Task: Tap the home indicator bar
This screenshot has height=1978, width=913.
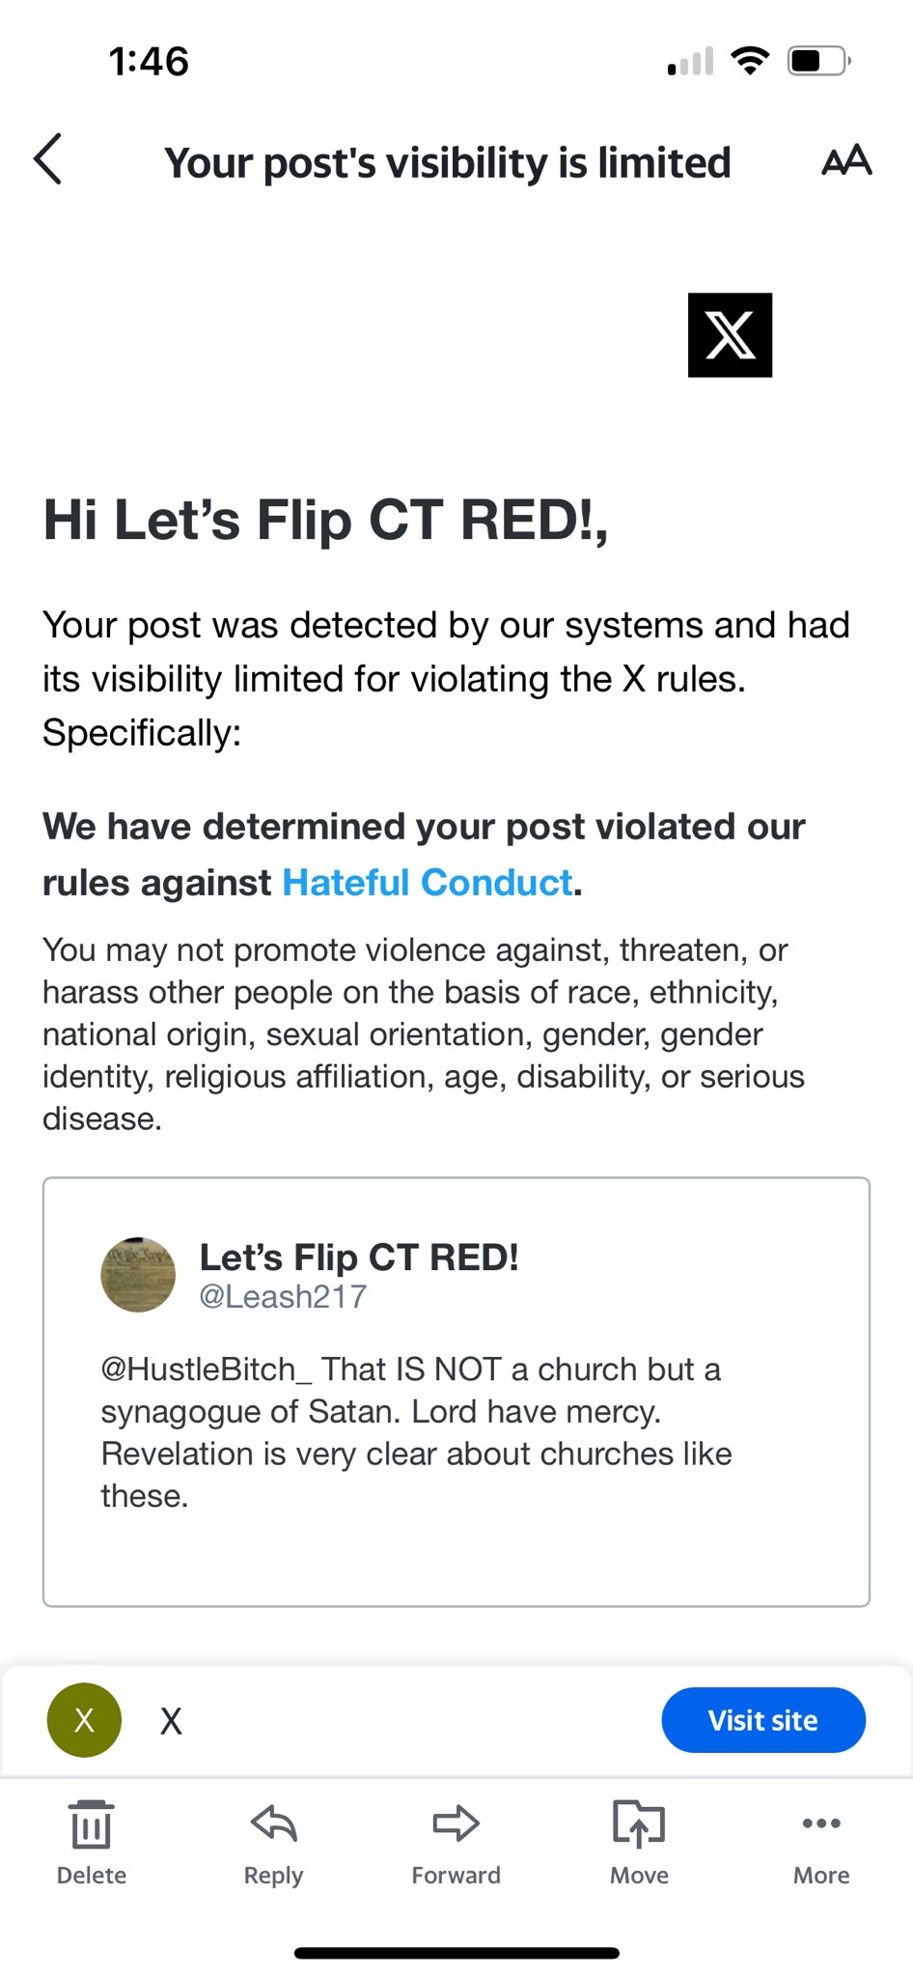Action: (456, 1953)
